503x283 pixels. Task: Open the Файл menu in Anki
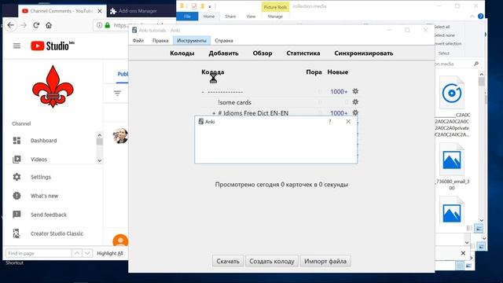[x=138, y=41]
